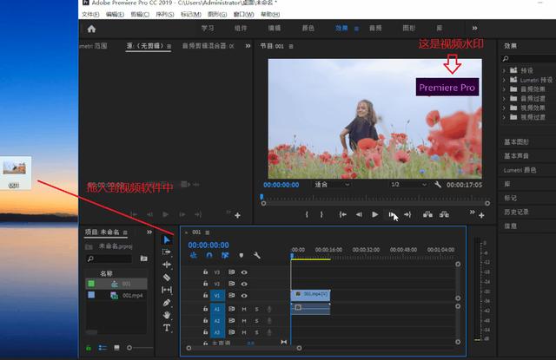Click the Lift button in program monitor
This screenshot has width=556, height=360.
tap(427, 214)
